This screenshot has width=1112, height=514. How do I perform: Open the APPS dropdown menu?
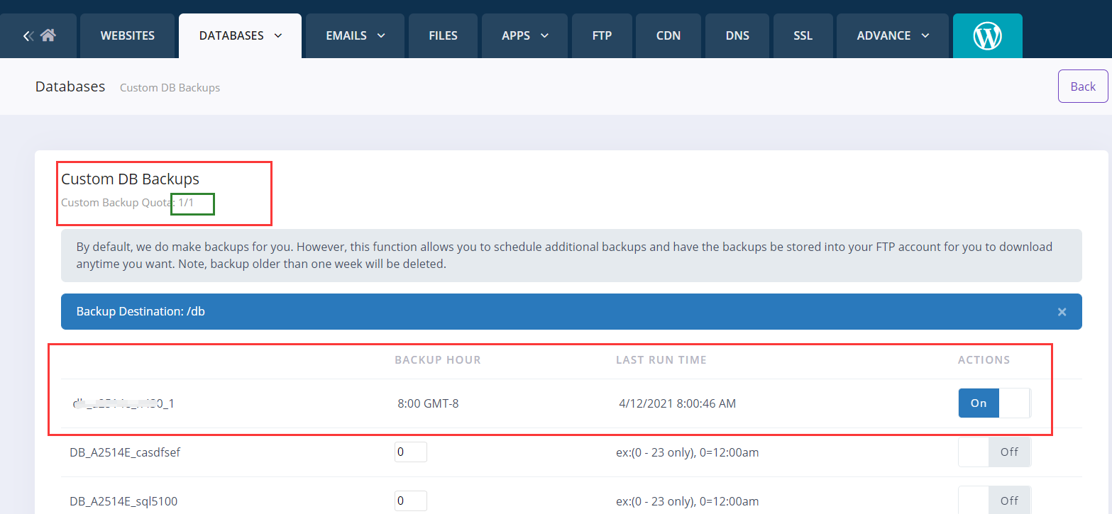(x=524, y=35)
